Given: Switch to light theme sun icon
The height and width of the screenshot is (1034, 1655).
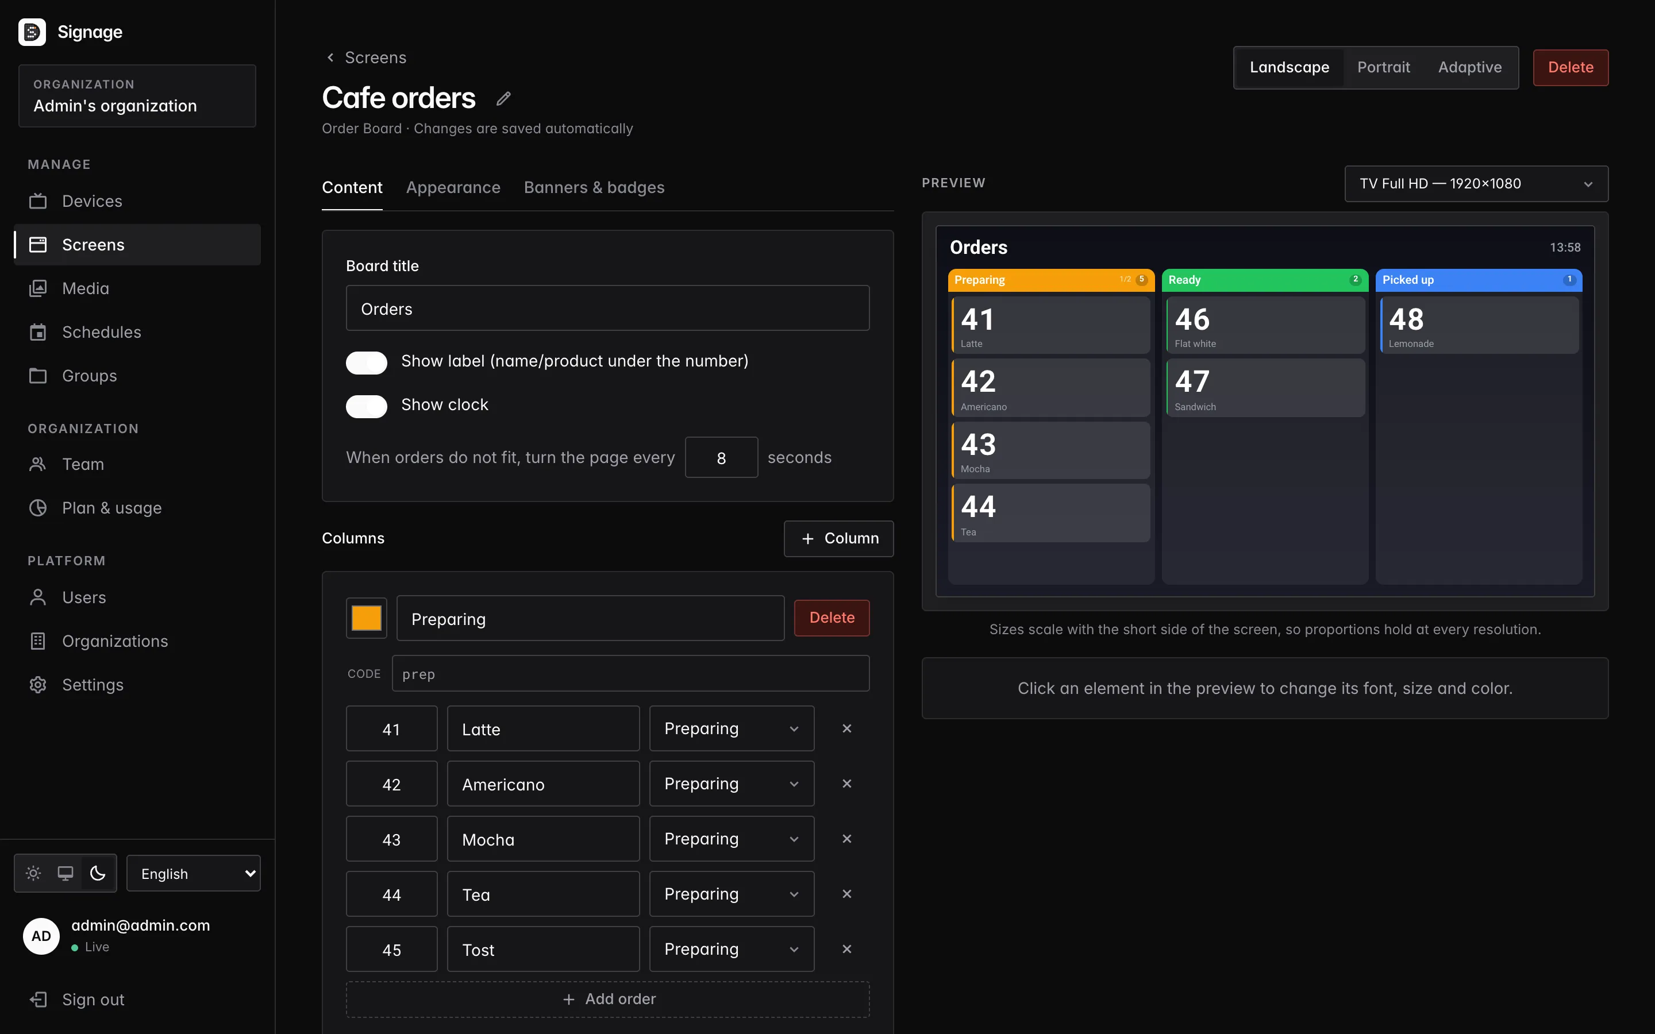Looking at the screenshot, I should pos(33,873).
